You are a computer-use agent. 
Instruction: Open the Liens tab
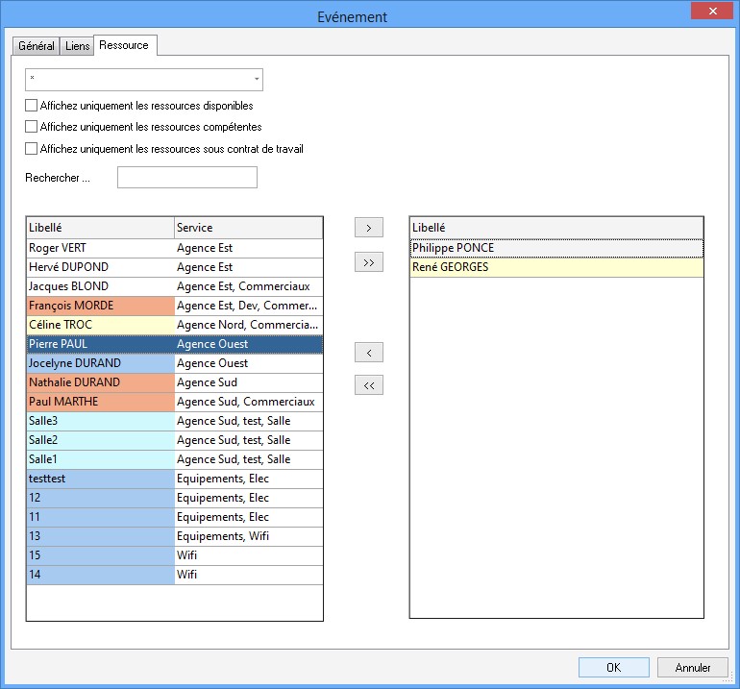[x=77, y=46]
